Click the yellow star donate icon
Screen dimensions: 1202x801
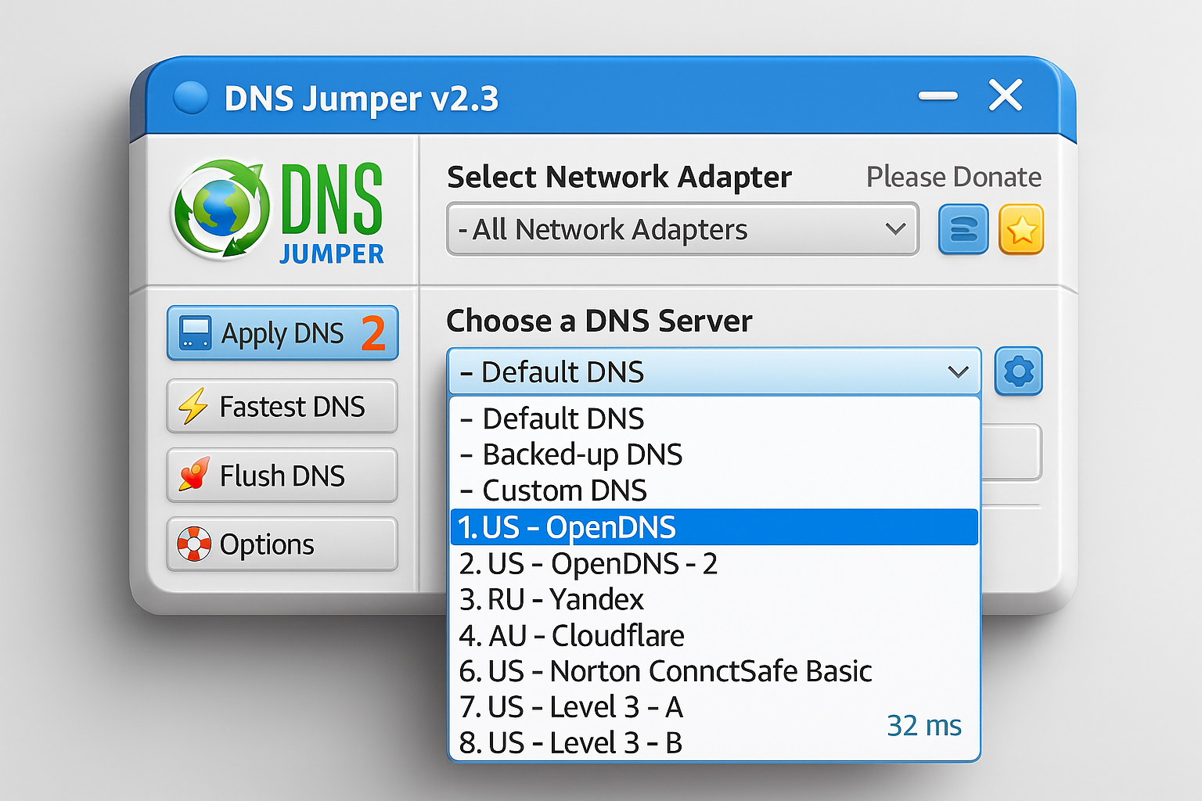1021,230
